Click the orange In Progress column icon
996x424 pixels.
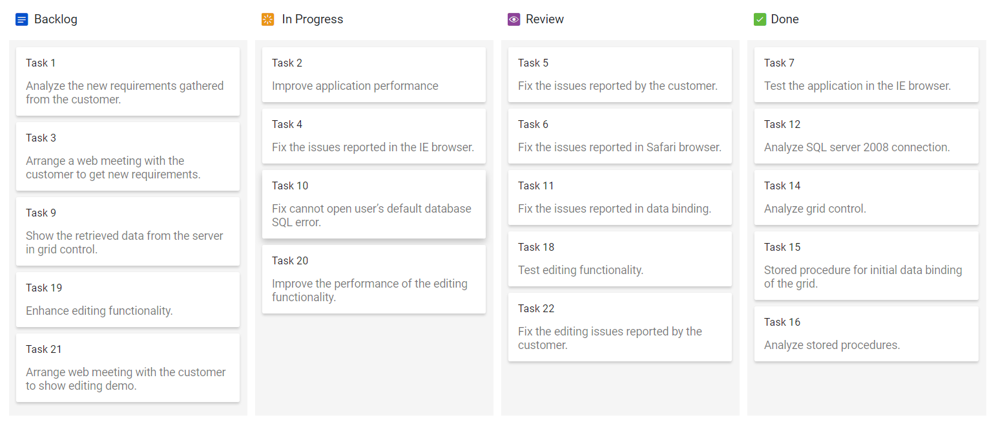click(268, 19)
